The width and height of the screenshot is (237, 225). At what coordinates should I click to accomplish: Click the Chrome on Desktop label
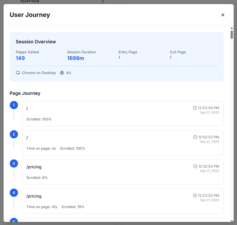click(39, 73)
